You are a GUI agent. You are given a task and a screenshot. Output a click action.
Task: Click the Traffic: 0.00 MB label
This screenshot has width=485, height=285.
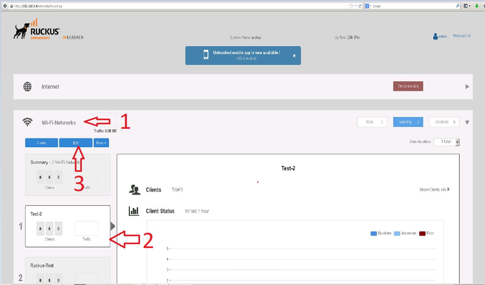(x=105, y=131)
